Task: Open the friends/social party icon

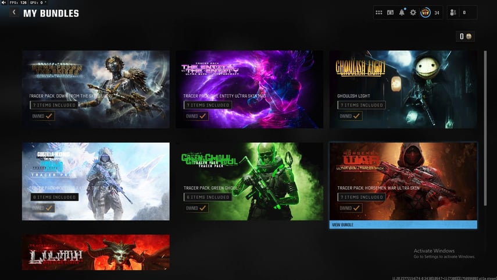Action: (452, 12)
